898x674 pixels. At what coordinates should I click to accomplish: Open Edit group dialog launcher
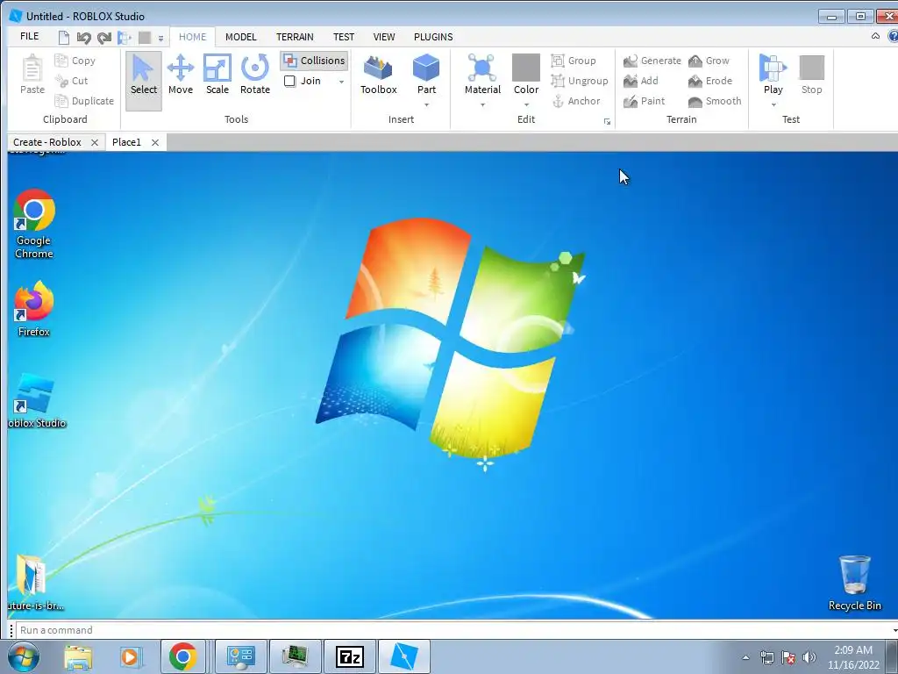click(607, 121)
